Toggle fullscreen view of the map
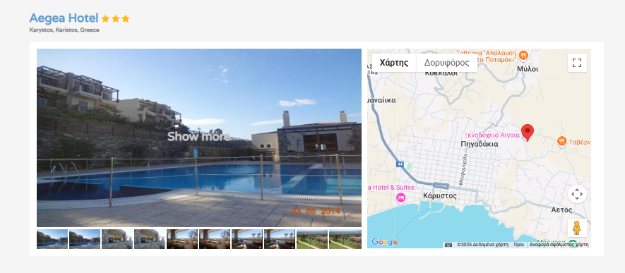The height and width of the screenshot is (273, 625). click(577, 63)
